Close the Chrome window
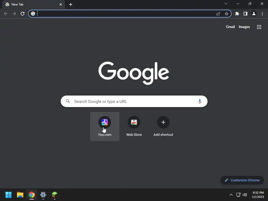The image size is (268, 201). click(262, 4)
